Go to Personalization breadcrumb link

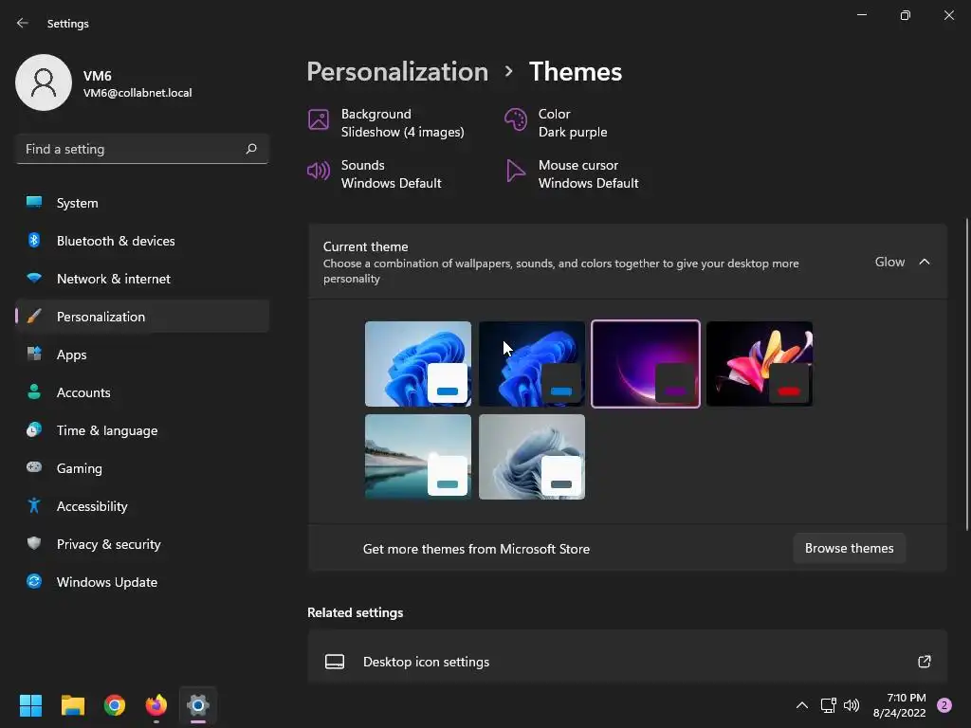pyautogui.click(x=397, y=72)
